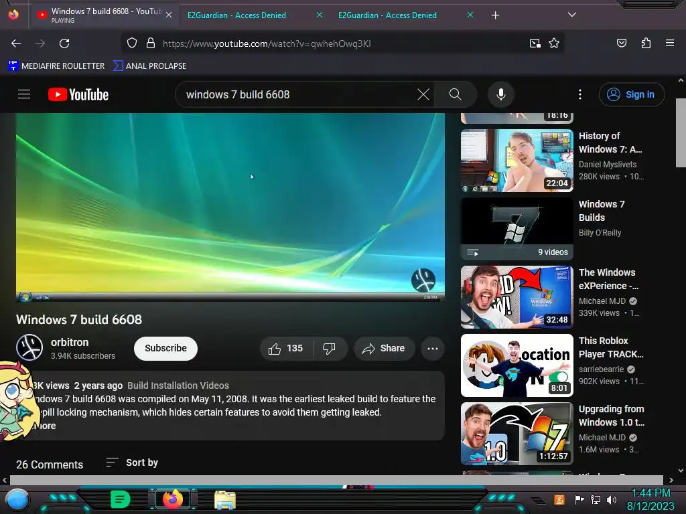
Task: Click the orbitron watermark in video
Action: pyautogui.click(x=423, y=280)
